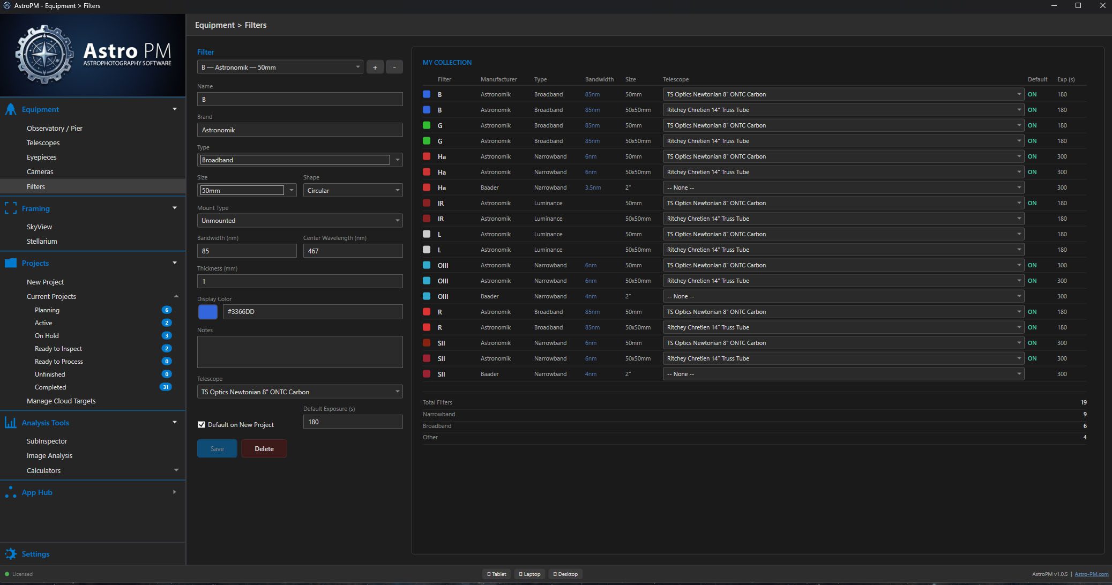Click the Framing brackets icon
The height and width of the screenshot is (585, 1112).
coord(11,208)
